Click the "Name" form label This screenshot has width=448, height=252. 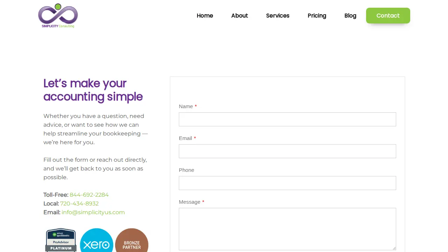click(x=186, y=106)
